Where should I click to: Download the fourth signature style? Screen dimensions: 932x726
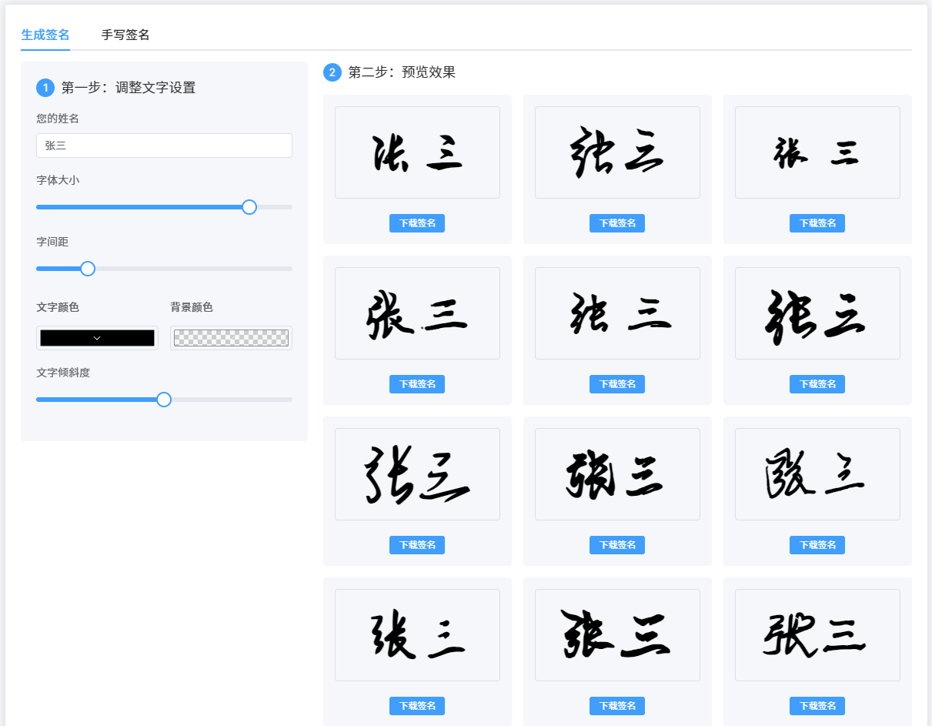[x=416, y=383]
